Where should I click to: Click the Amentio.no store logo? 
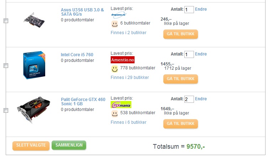(122, 60)
